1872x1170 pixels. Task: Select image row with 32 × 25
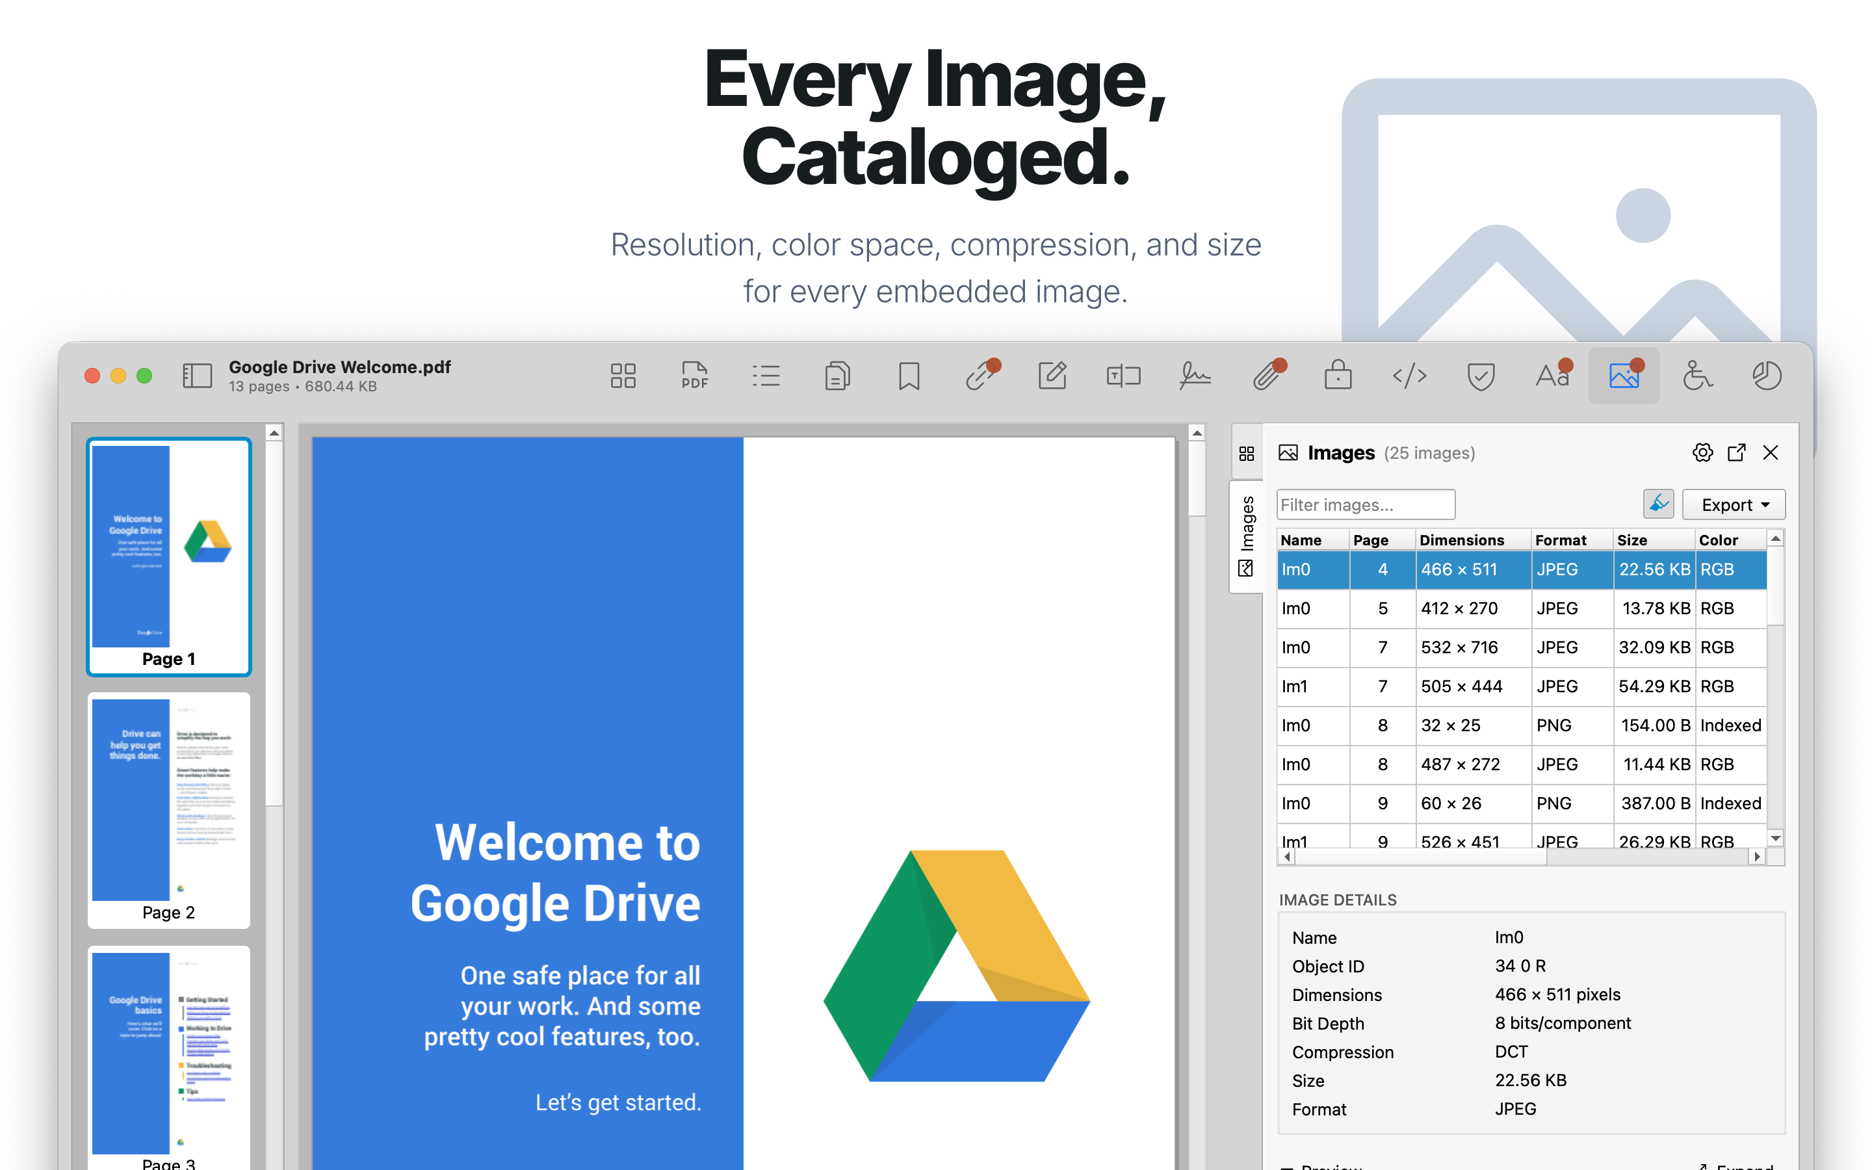(1522, 725)
